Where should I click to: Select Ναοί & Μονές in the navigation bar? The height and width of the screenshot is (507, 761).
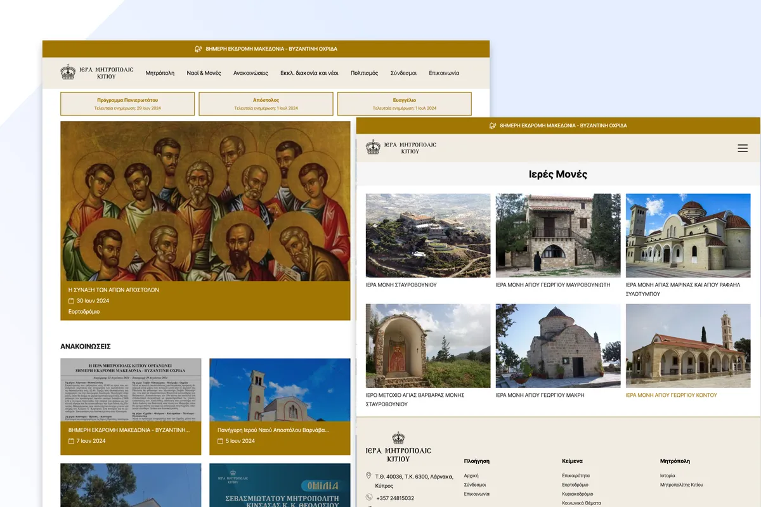coord(204,72)
